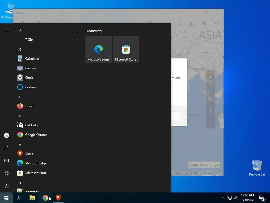Open the Action Center notifications
The image size is (270, 203).
(262, 198)
